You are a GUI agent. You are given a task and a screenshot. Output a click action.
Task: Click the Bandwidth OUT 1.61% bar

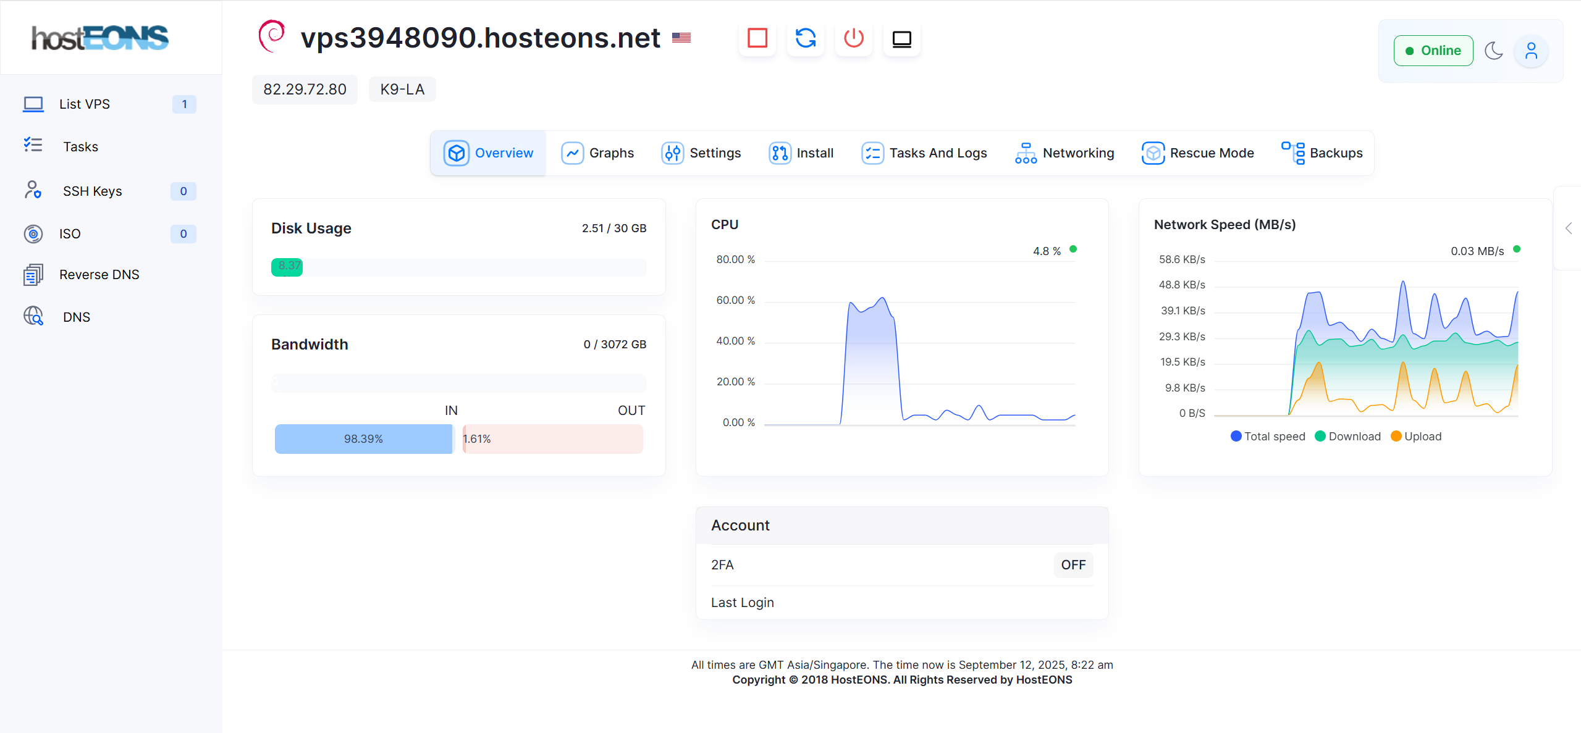coord(553,439)
